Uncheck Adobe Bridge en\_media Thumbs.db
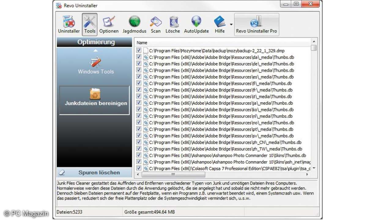Viewport: 367px width, 220px height. 139,70
